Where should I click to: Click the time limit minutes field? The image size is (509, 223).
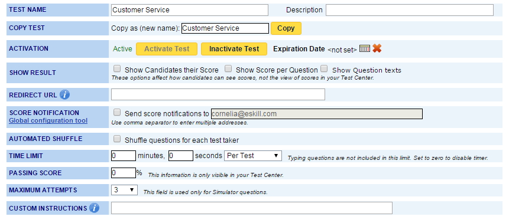point(124,156)
